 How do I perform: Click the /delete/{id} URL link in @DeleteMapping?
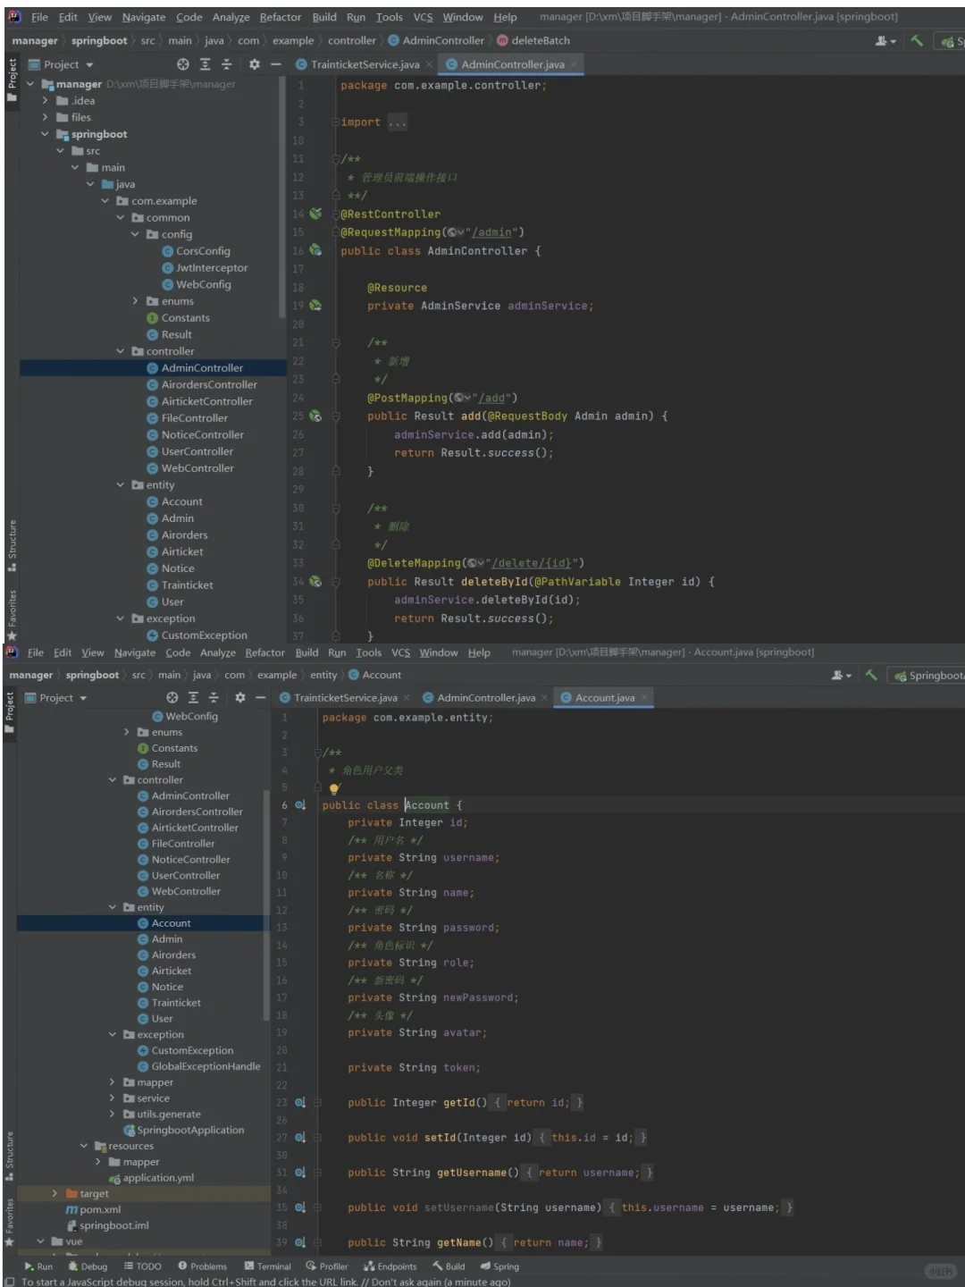[x=531, y=563]
